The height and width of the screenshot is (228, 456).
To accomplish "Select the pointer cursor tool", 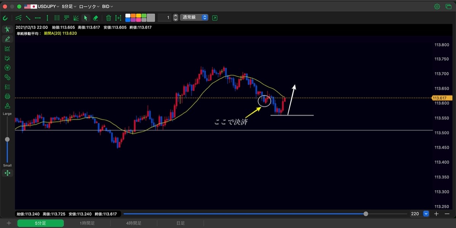I will click(86, 18).
